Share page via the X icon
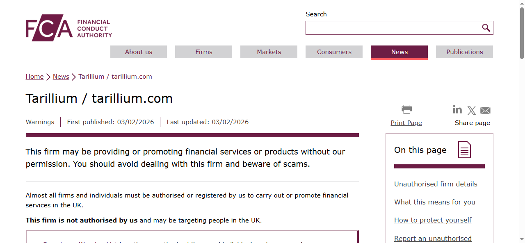Screen dimensions: 525x243 (x=471, y=110)
